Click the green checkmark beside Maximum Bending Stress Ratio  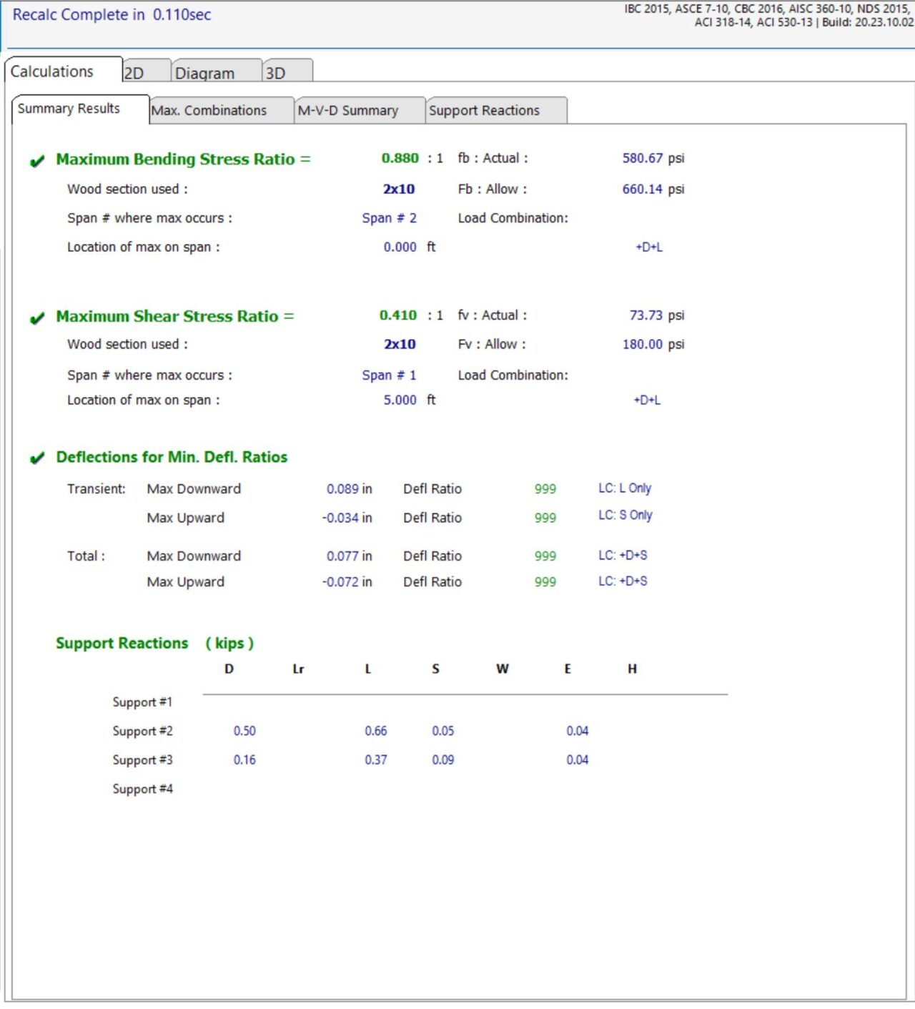click(37, 159)
